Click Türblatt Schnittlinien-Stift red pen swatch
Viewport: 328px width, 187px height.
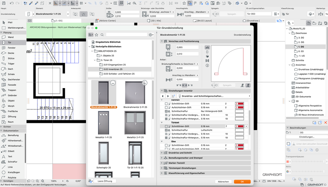(239, 126)
